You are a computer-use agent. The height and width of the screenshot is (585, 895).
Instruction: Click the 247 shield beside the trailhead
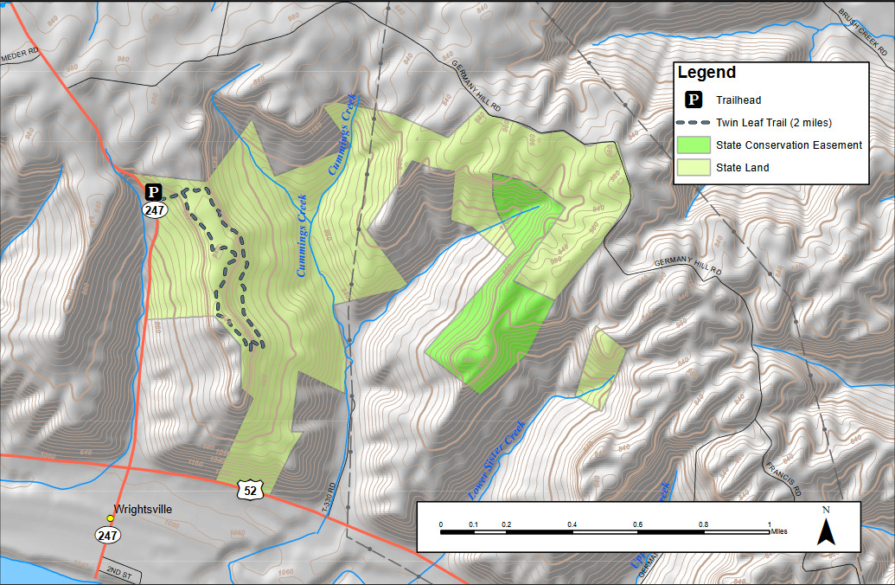coord(155,209)
